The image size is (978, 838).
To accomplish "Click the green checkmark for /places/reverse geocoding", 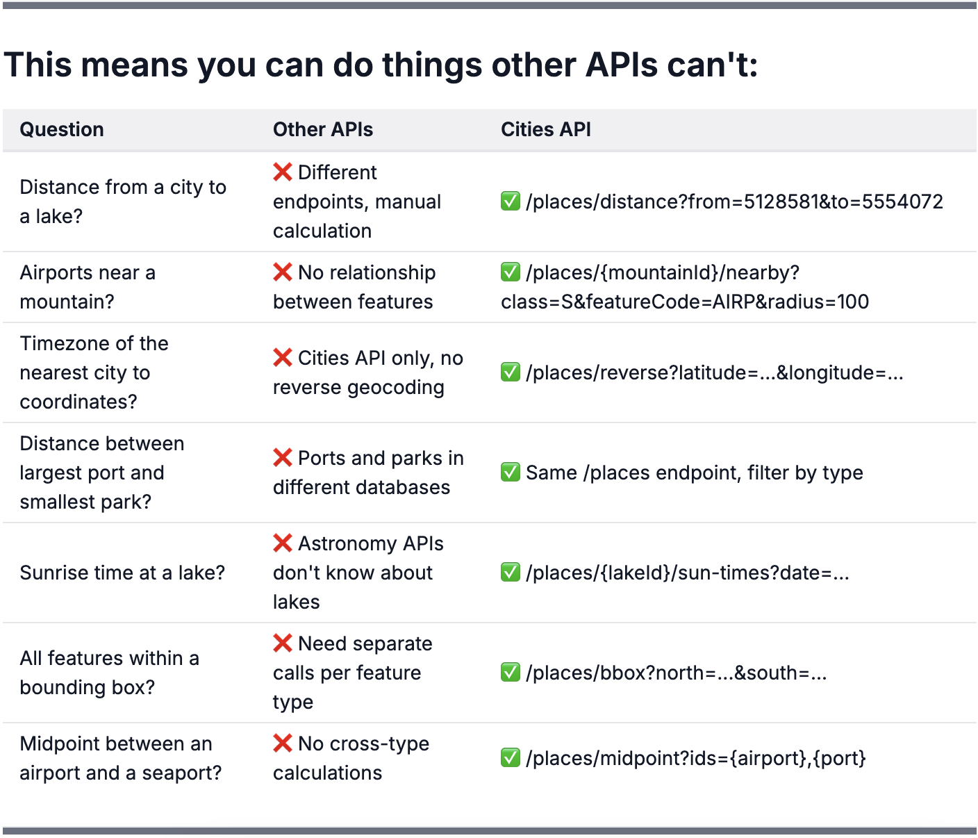I will tap(511, 373).
